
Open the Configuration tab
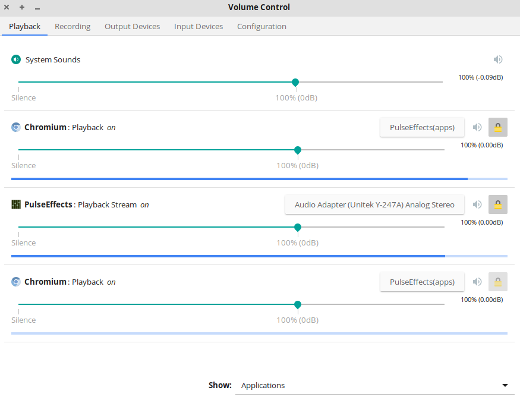[261, 27]
